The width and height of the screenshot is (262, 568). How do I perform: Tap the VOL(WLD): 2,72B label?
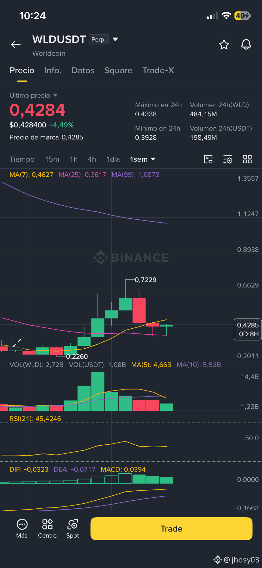36,365
